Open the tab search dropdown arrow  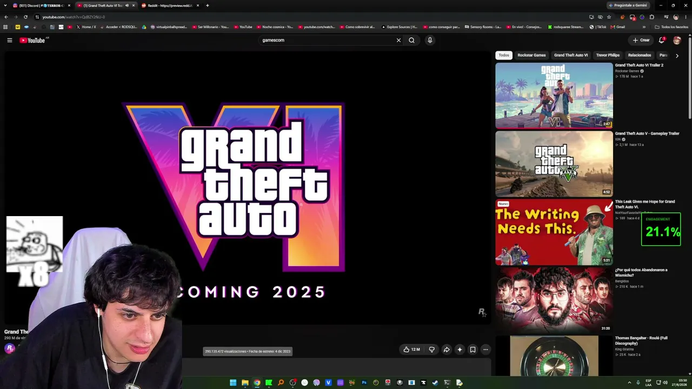click(5, 5)
